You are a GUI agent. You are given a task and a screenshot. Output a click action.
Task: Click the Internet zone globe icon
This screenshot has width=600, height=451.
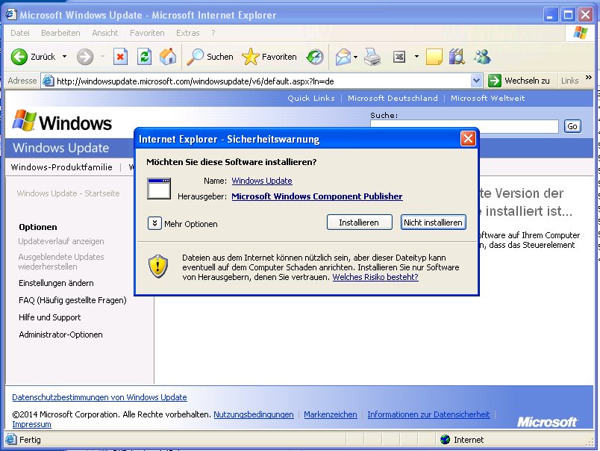[445, 440]
